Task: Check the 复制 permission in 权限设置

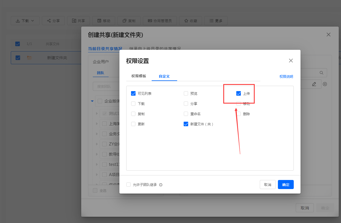Action: (x=133, y=114)
